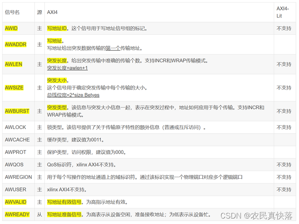Select the highlighted AWADDR signal name
299x224 pixels.
click(x=15, y=44)
